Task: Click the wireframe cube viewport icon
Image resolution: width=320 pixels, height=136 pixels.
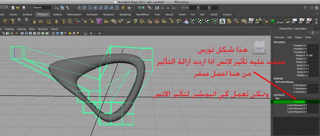Action: (x=53, y=34)
